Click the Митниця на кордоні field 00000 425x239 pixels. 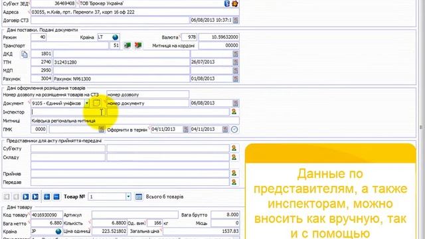(218, 46)
